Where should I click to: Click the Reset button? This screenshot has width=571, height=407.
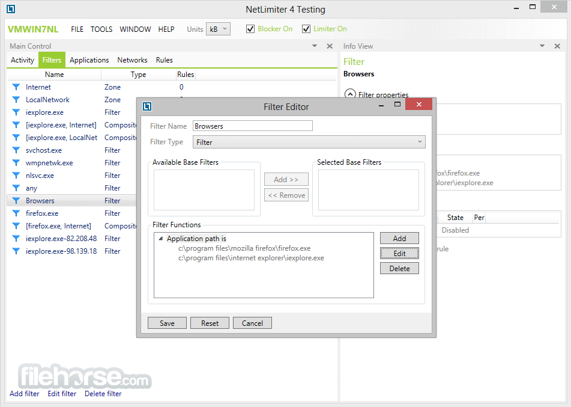(210, 323)
